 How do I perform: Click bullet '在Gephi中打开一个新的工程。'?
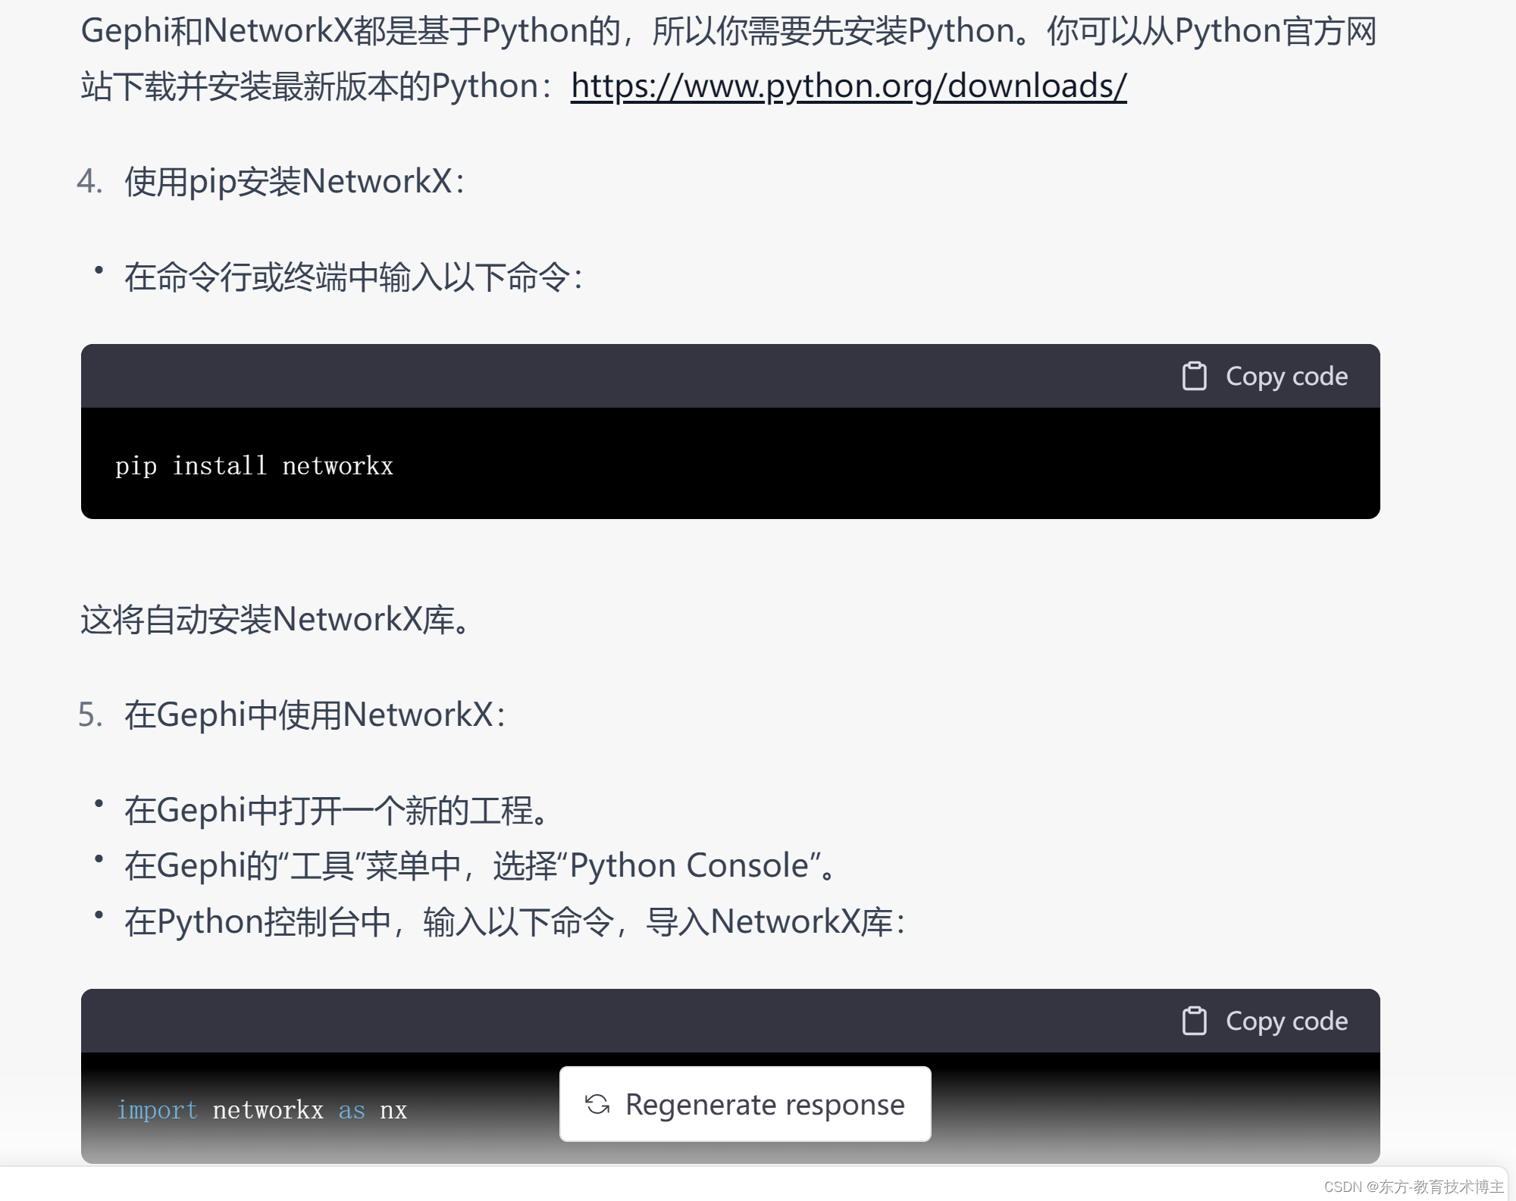(336, 810)
